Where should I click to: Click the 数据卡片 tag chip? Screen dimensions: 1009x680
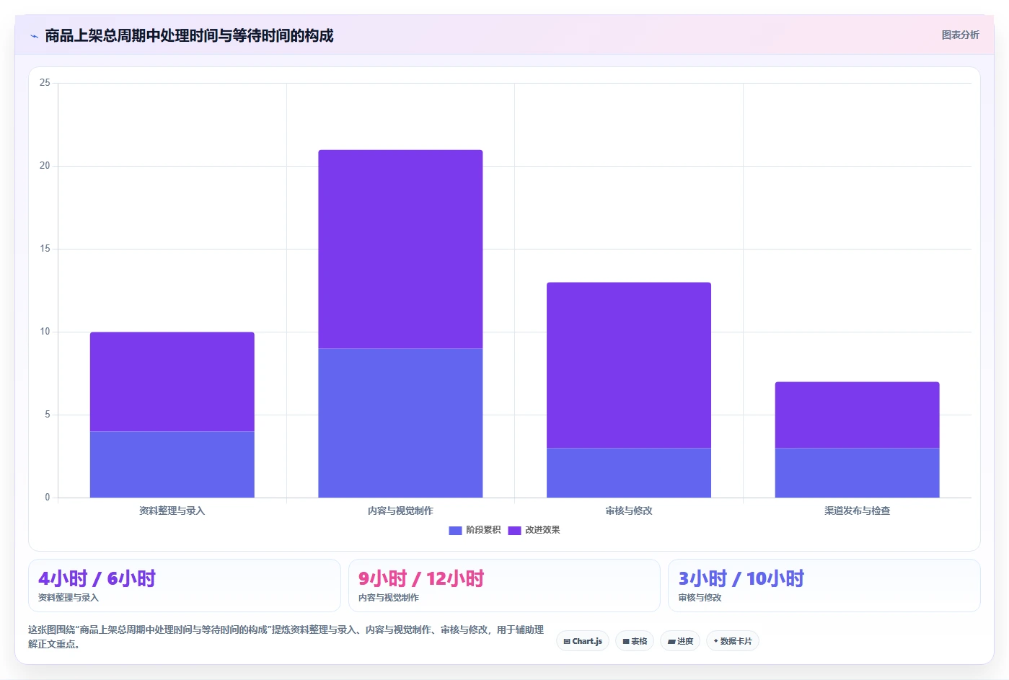(x=733, y=641)
